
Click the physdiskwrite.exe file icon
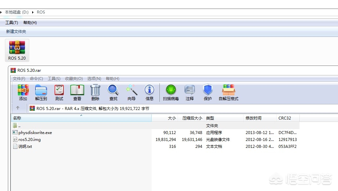[x=15, y=132]
